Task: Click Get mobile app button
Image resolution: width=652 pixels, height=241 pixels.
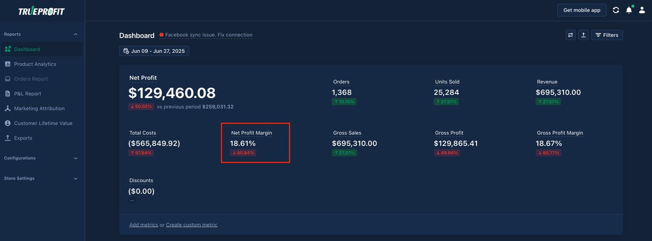Action: (582, 10)
